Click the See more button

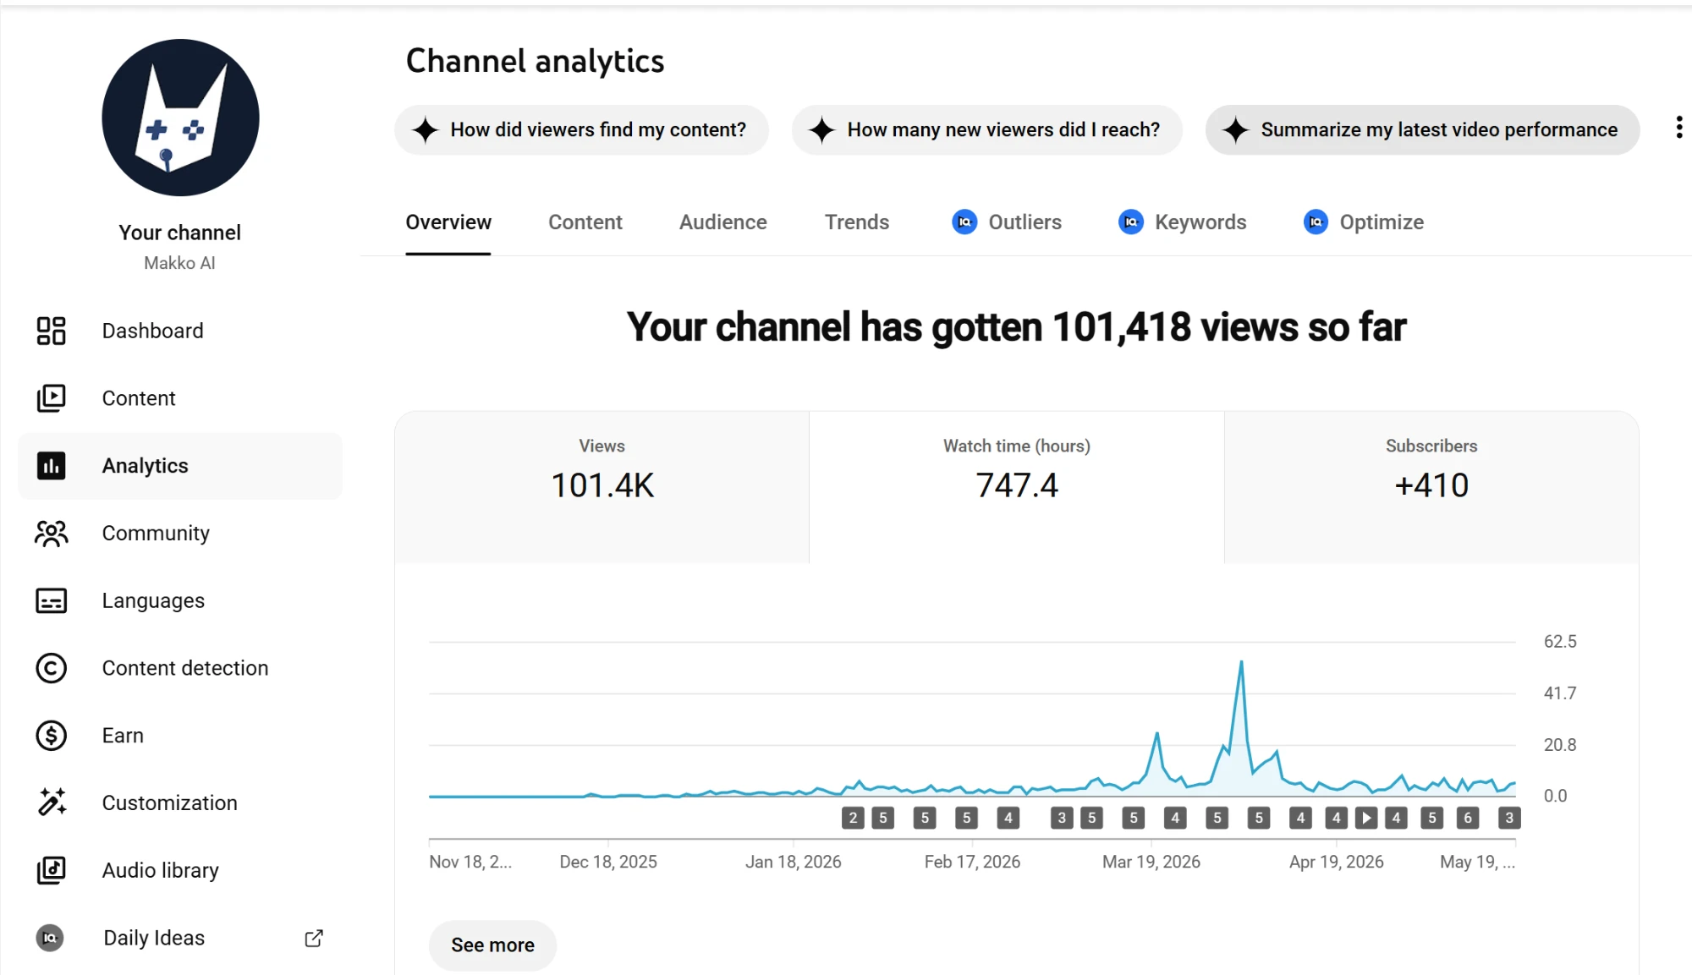click(492, 945)
